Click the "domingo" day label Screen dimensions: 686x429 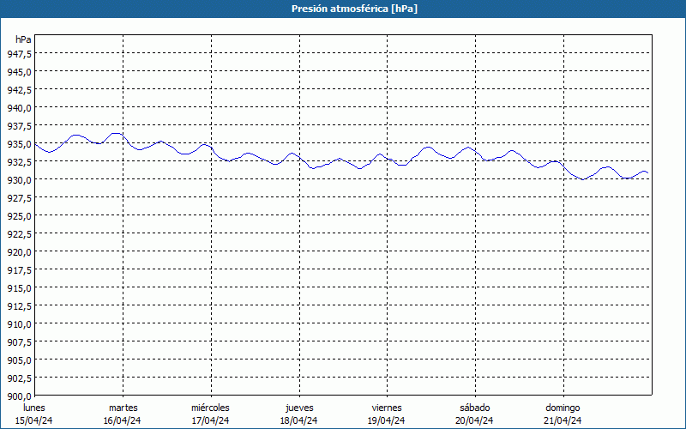pos(563,407)
